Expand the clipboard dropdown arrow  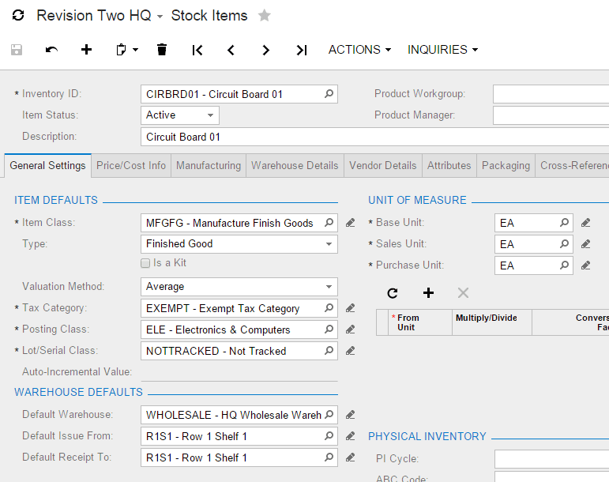(x=135, y=50)
